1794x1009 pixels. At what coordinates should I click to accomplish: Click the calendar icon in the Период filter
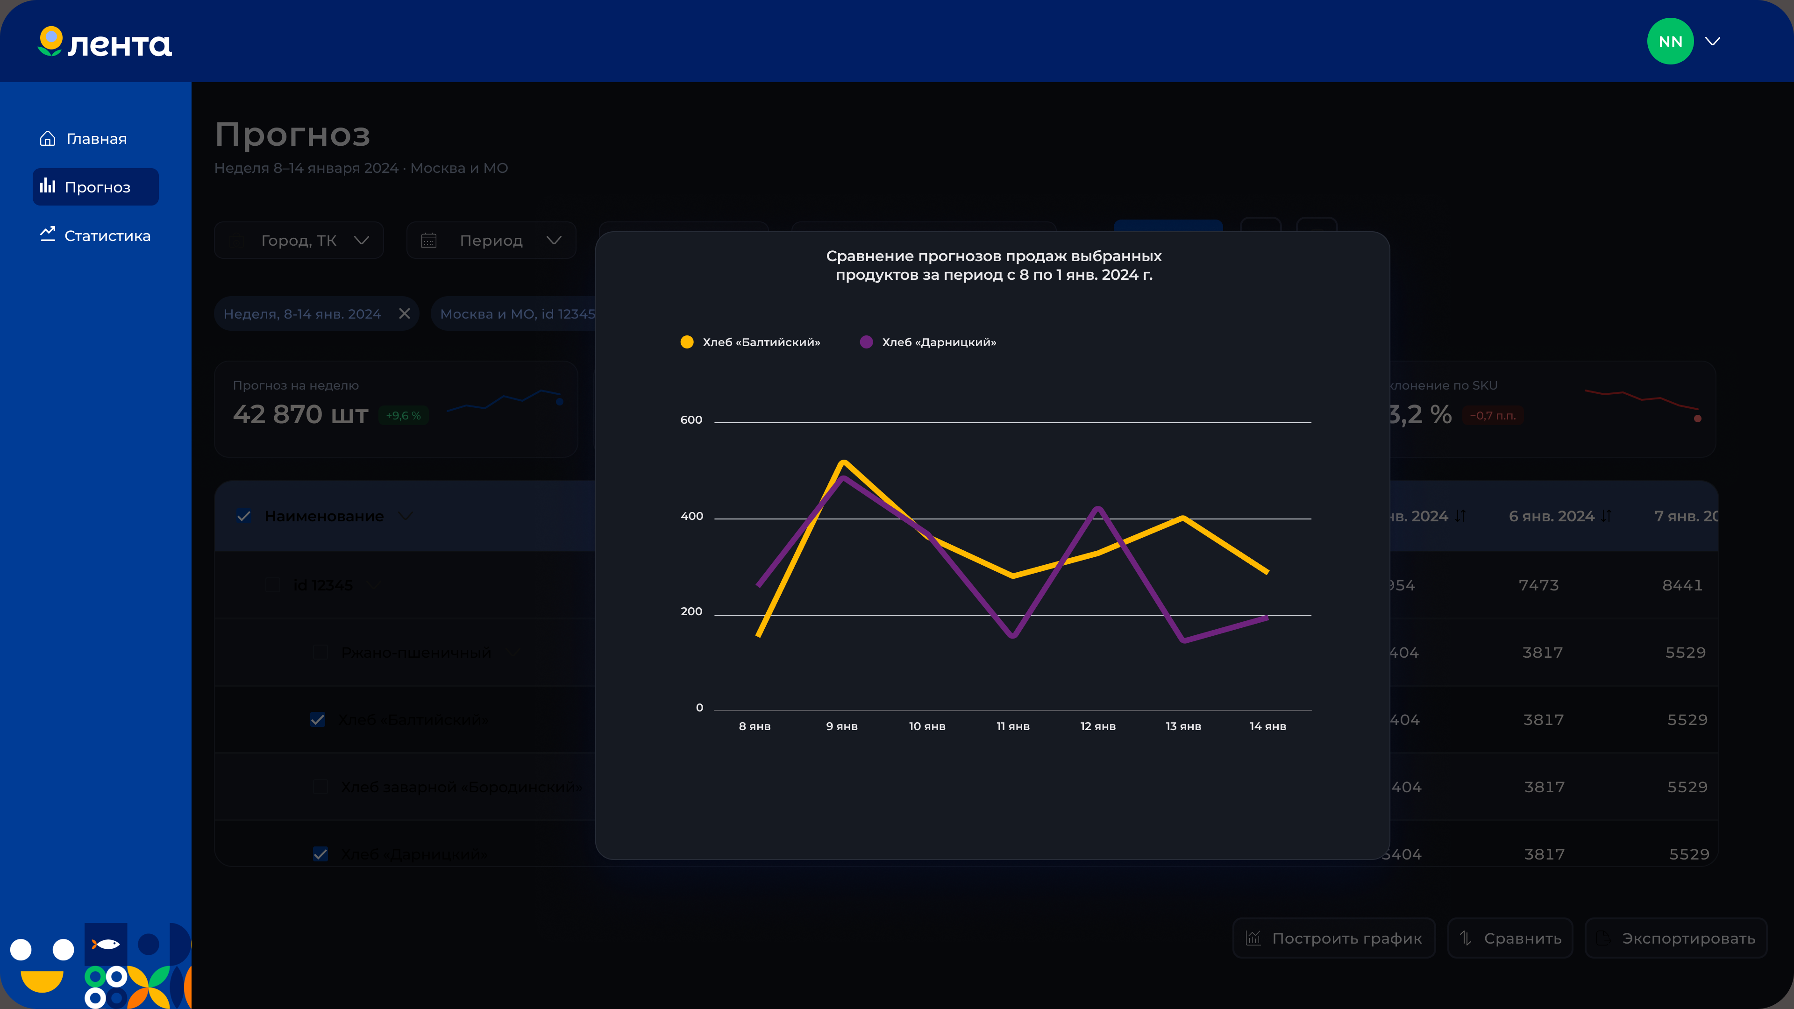[x=429, y=240]
